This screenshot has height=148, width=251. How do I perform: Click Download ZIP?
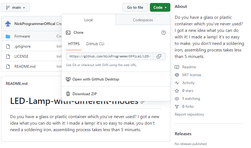(84, 94)
